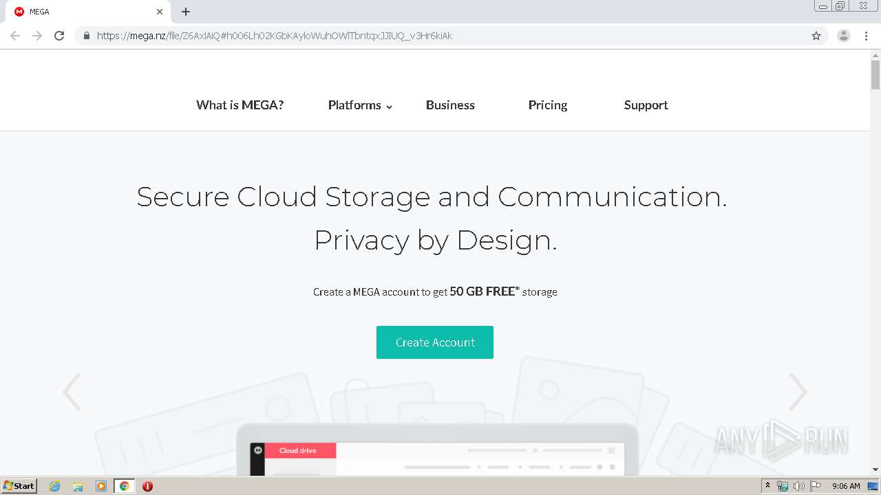
Task: Open the Support page
Action: point(646,105)
